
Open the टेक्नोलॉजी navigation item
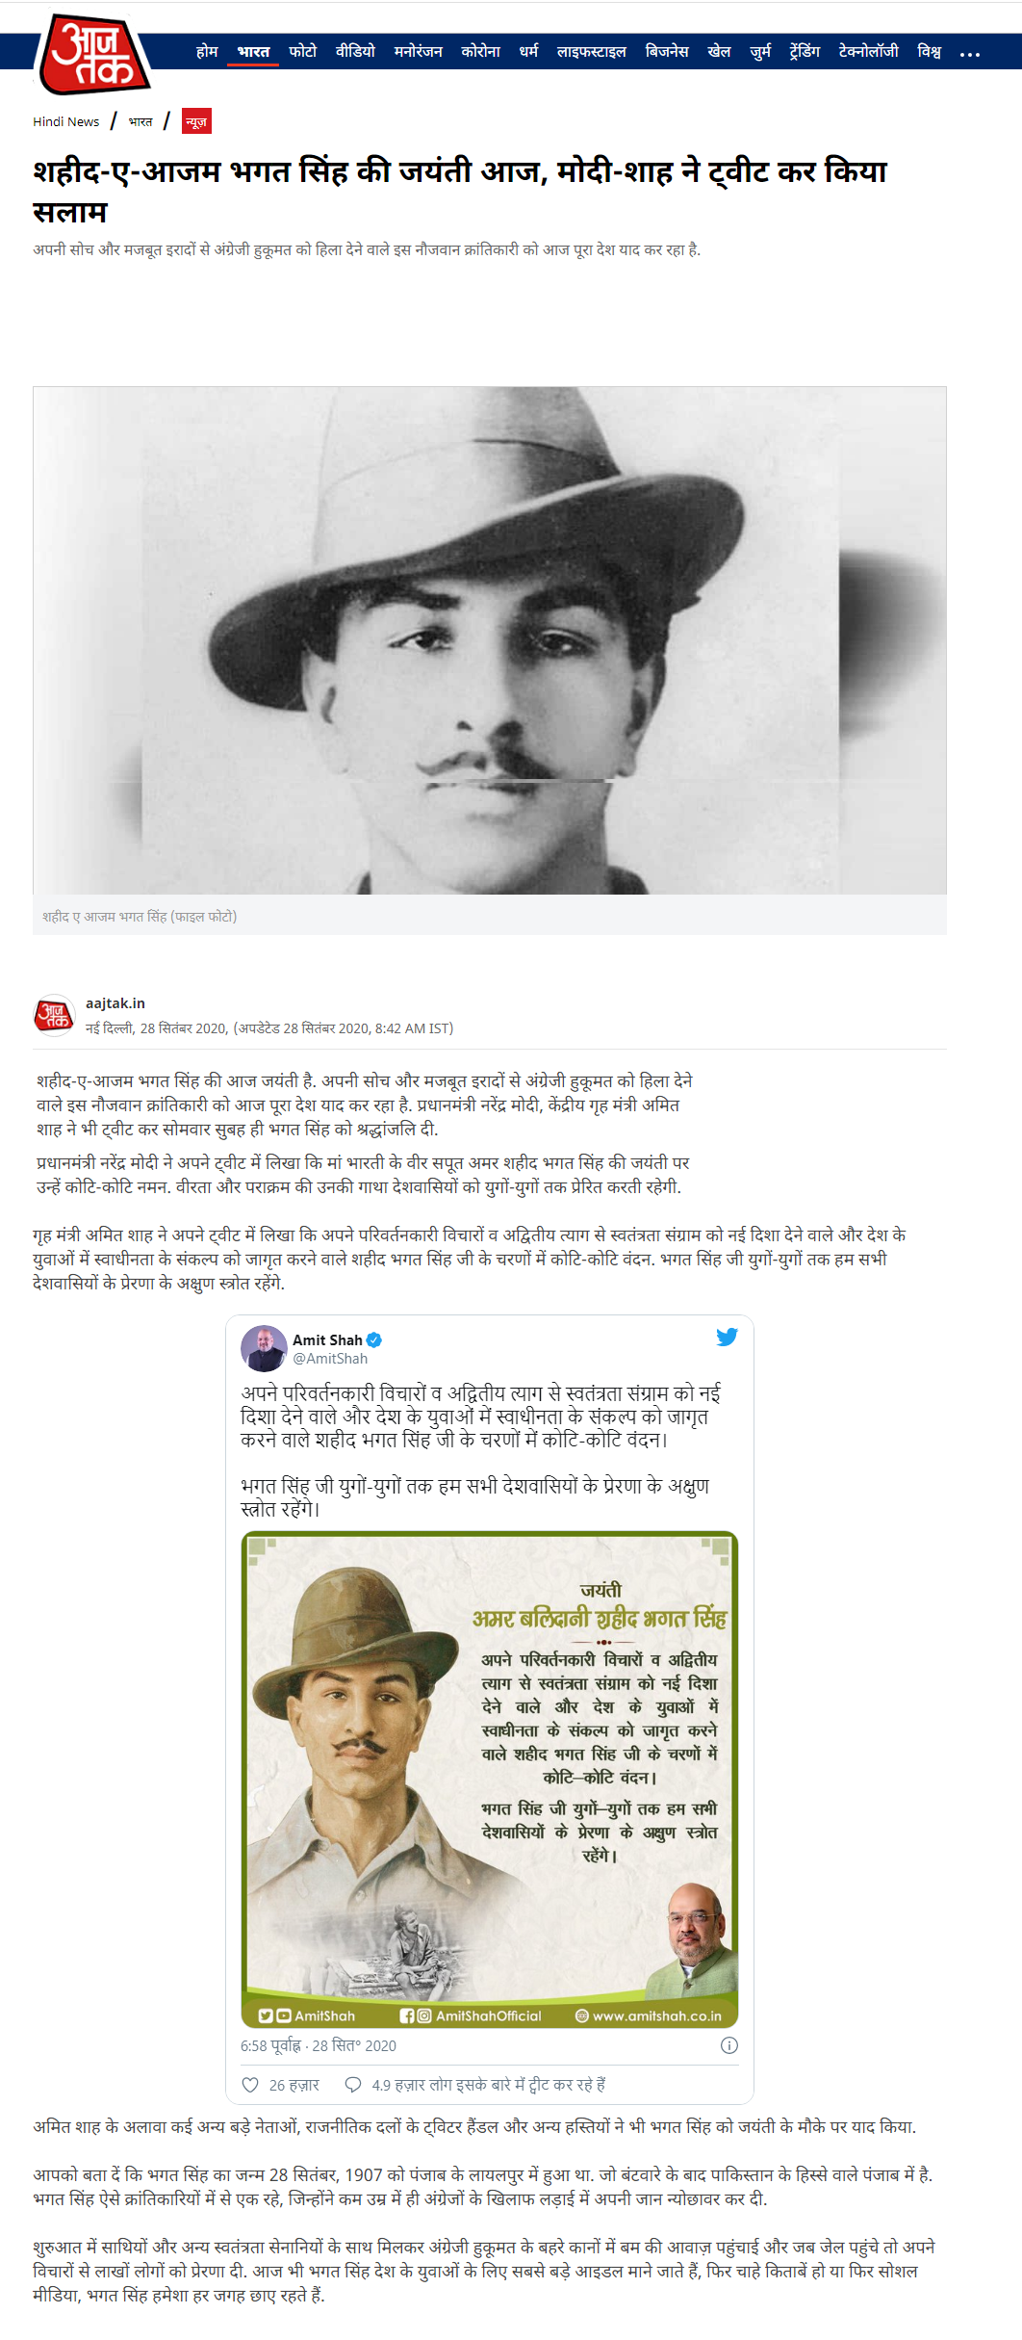(x=868, y=51)
